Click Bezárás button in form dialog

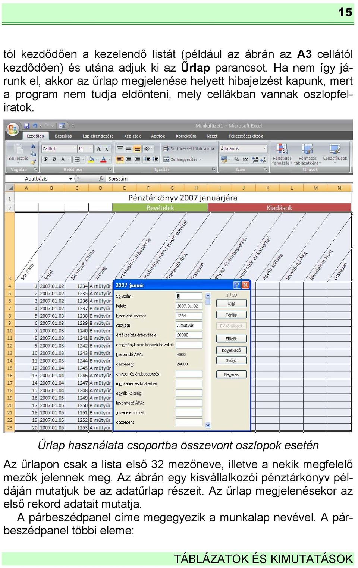231,375
